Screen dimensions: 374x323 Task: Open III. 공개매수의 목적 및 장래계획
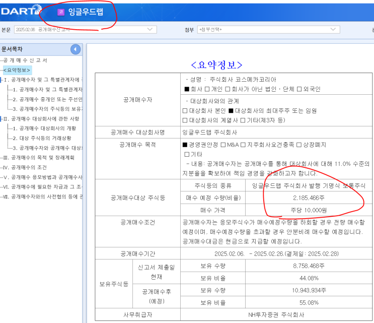point(39,158)
